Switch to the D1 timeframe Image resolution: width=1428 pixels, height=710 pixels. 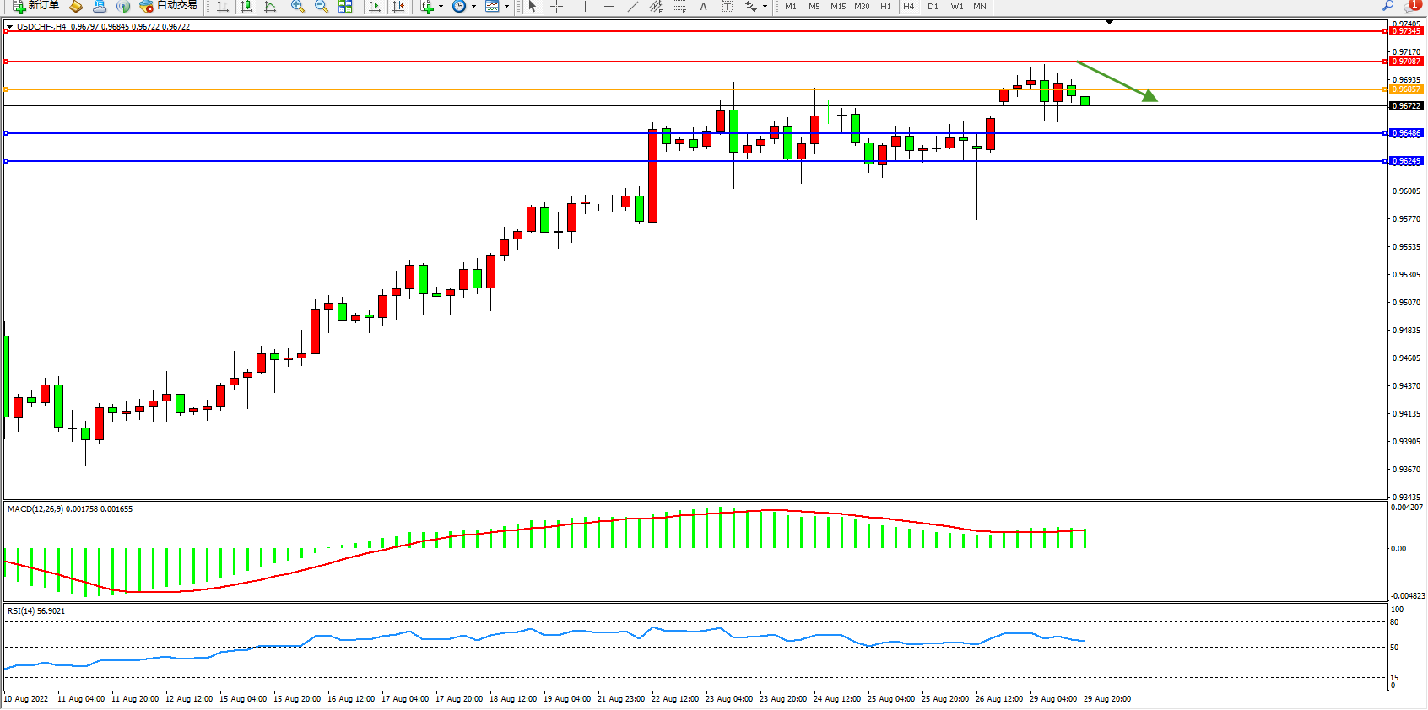click(x=933, y=7)
